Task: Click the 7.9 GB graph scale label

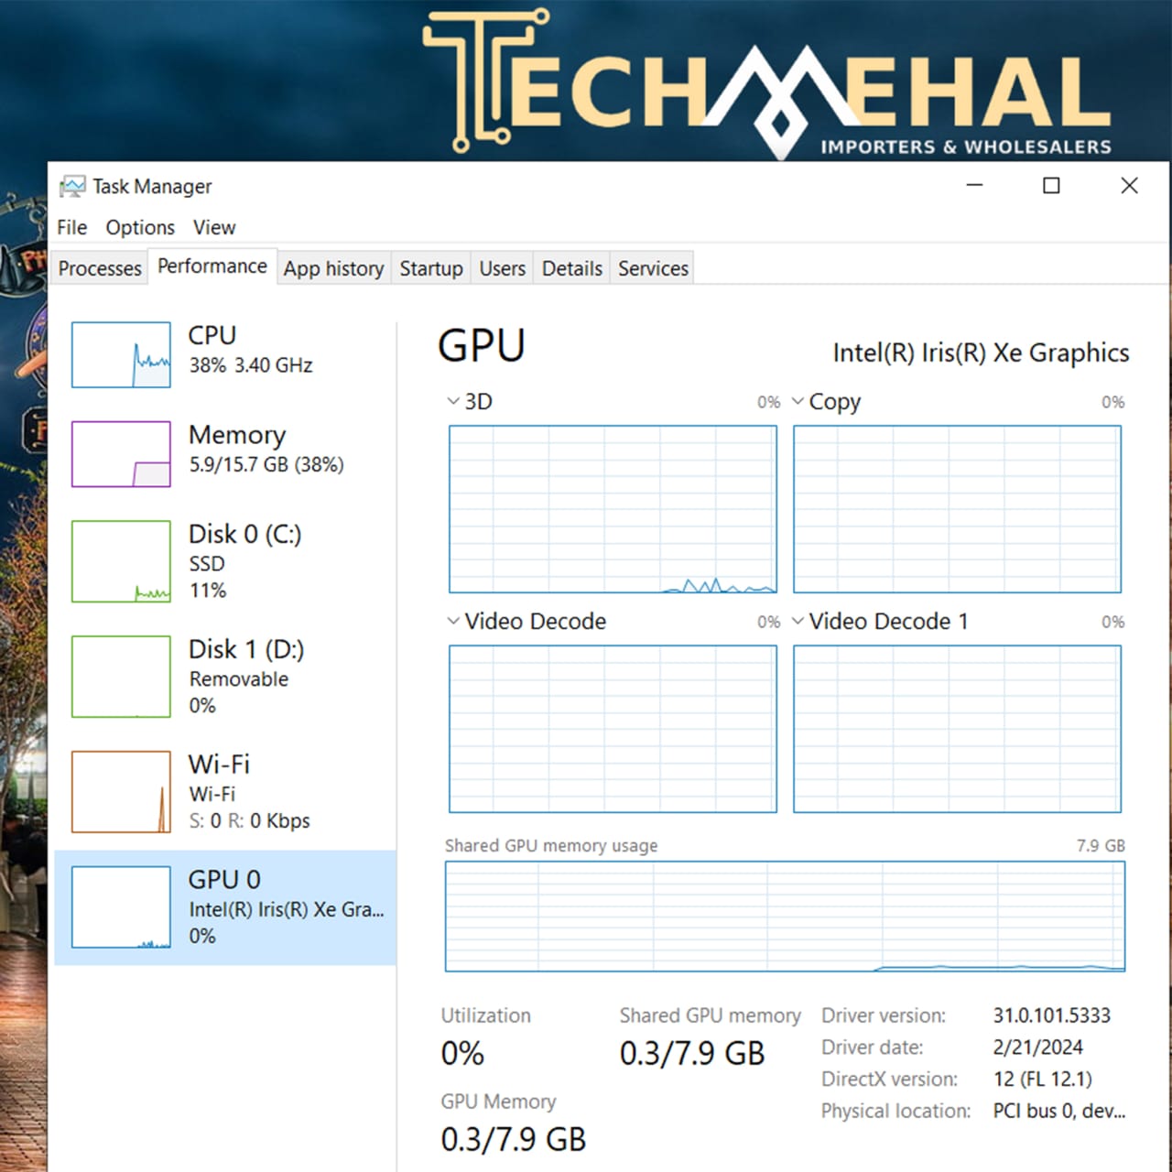Action: (1101, 846)
